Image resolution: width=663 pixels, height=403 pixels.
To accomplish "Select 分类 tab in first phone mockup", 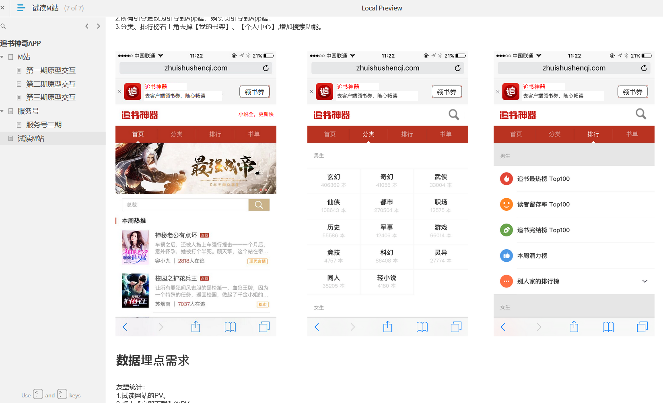I will point(177,134).
